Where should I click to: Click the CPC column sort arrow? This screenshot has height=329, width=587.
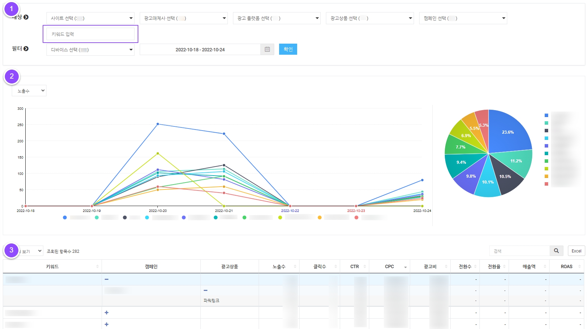[x=405, y=267]
